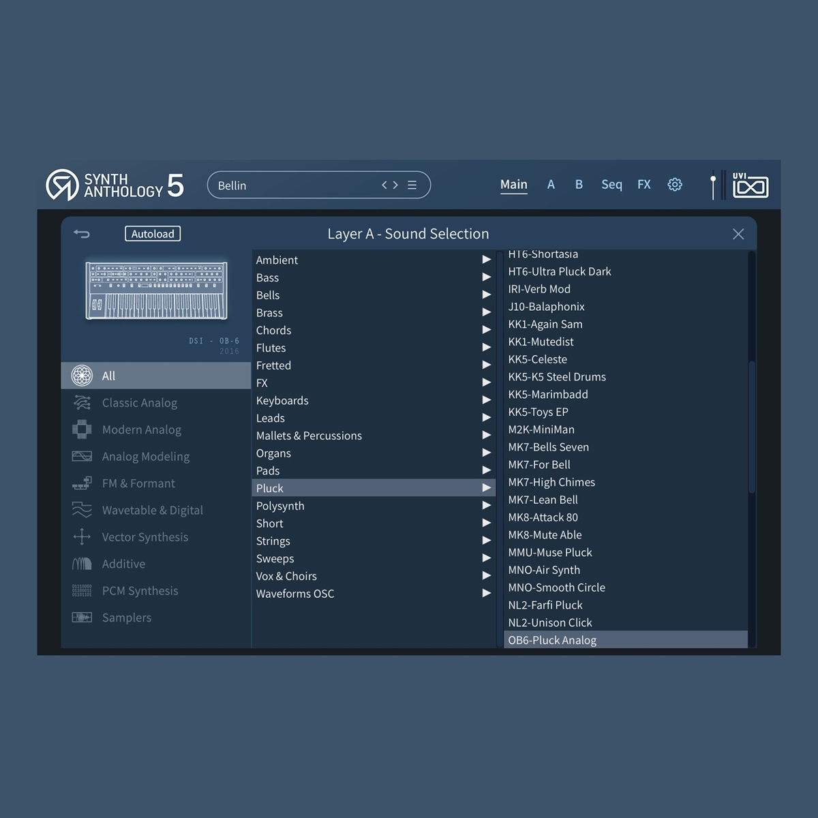Screen dimensions: 818x818
Task: Select Samplers icon
Action: [82, 618]
